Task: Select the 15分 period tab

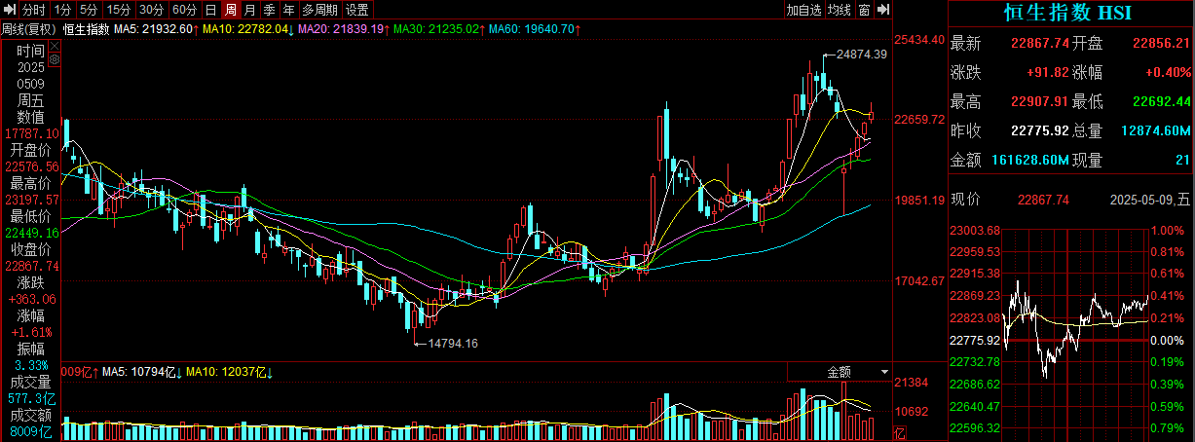Action: point(118,10)
